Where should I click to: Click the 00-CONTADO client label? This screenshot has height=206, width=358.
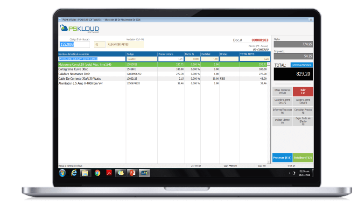click(x=261, y=49)
